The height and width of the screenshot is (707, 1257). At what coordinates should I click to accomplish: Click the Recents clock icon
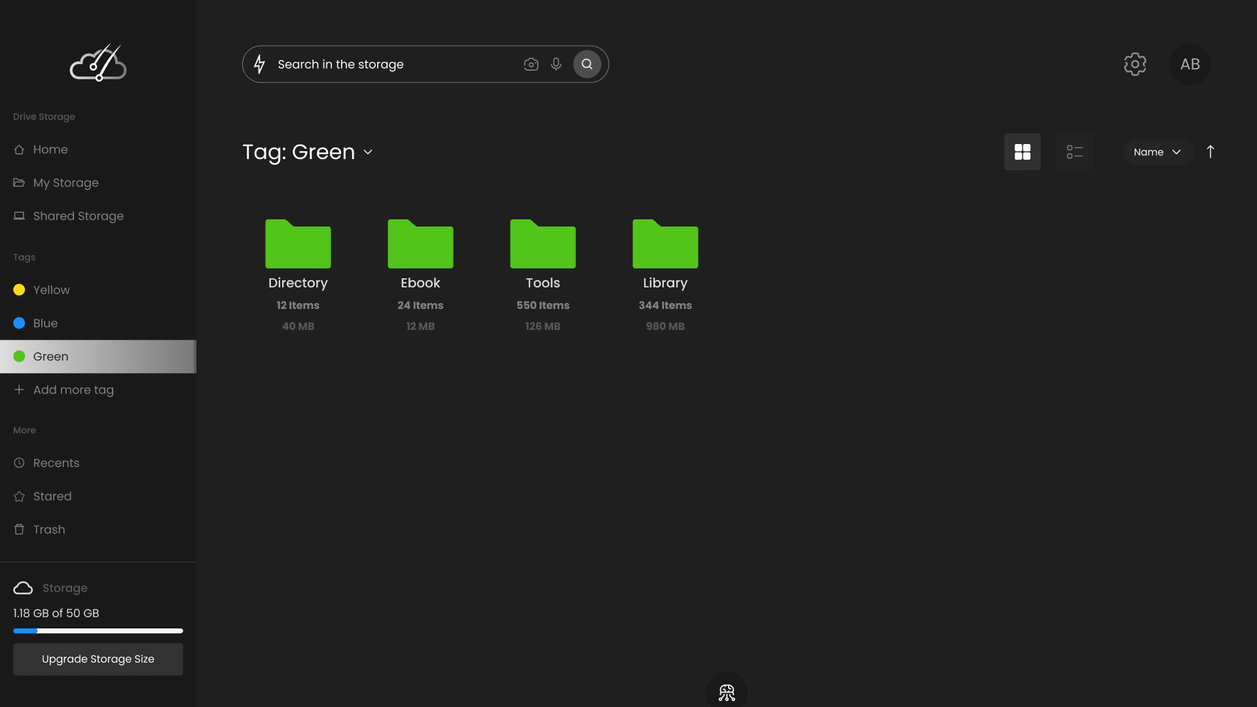click(x=19, y=463)
